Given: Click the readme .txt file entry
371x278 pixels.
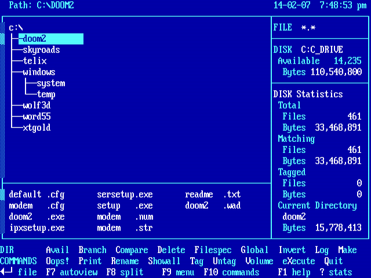Looking at the screenshot, I should point(213,195).
